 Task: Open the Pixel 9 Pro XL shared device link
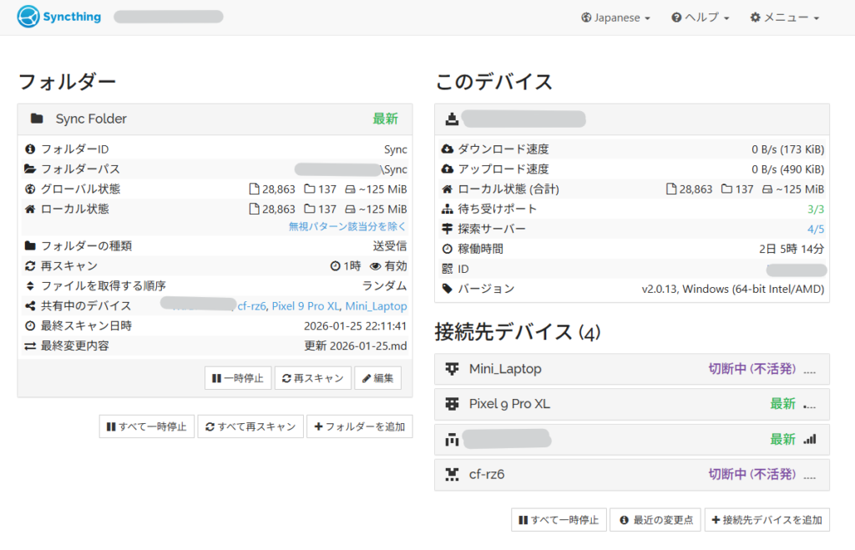(x=306, y=306)
